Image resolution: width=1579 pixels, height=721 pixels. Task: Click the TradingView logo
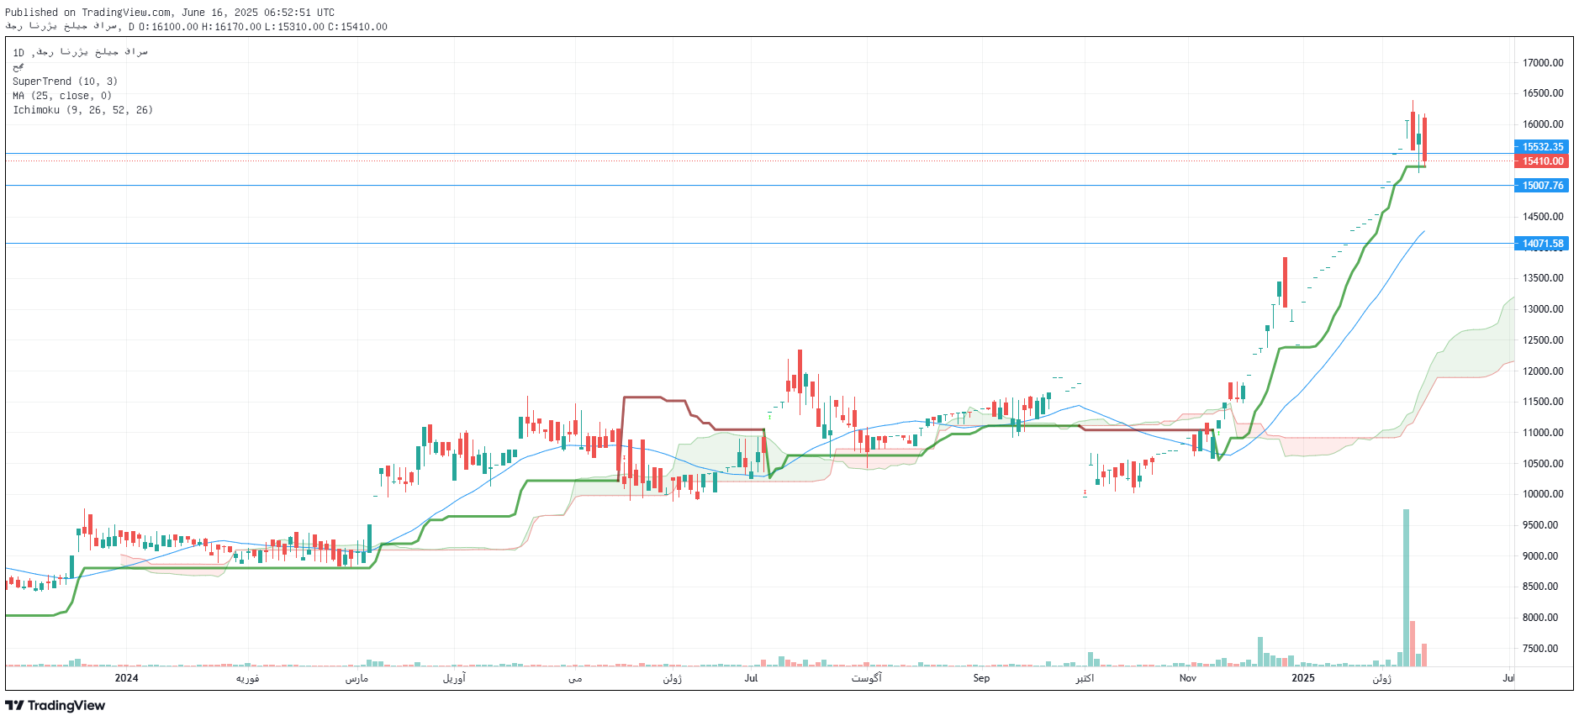pyautogui.click(x=55, y=705)
